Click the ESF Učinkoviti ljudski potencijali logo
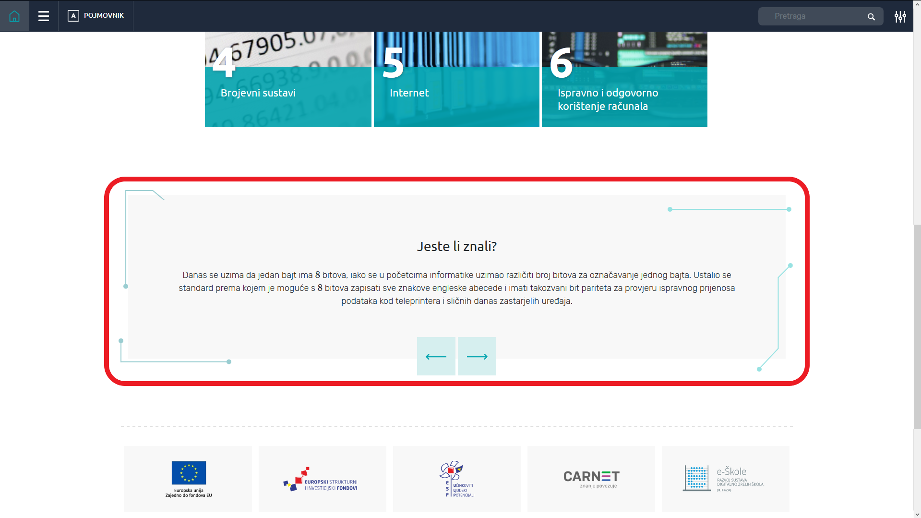This screenshot has width=921, height=518. point(456,479)
